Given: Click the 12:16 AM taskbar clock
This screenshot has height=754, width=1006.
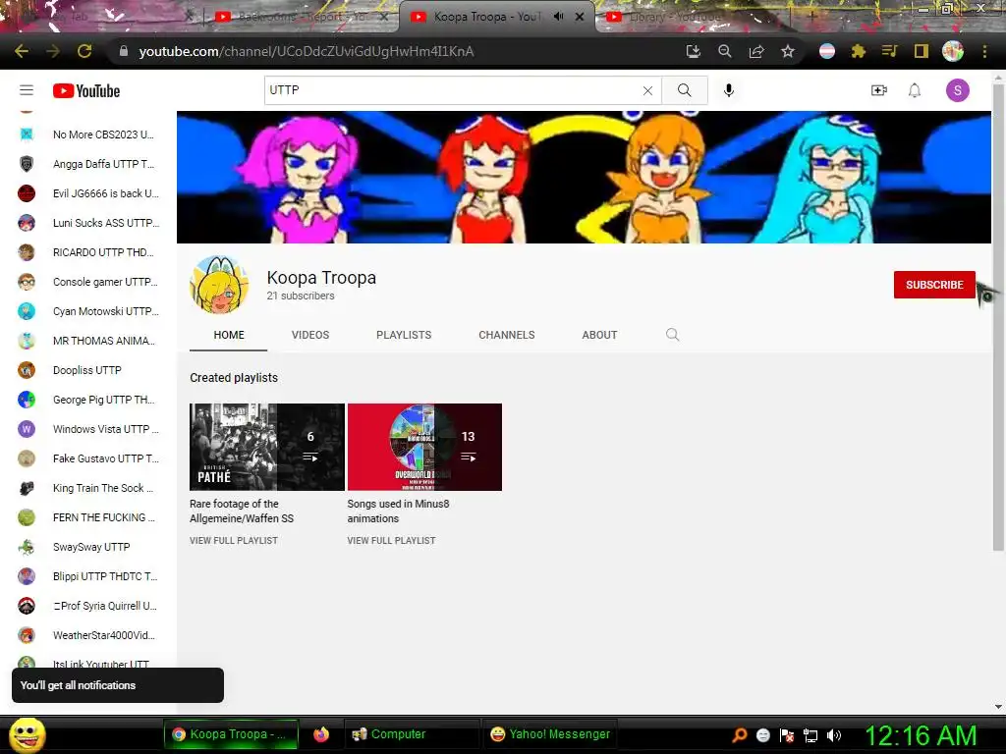Looking at the screenshot, I should click(921, 735).
